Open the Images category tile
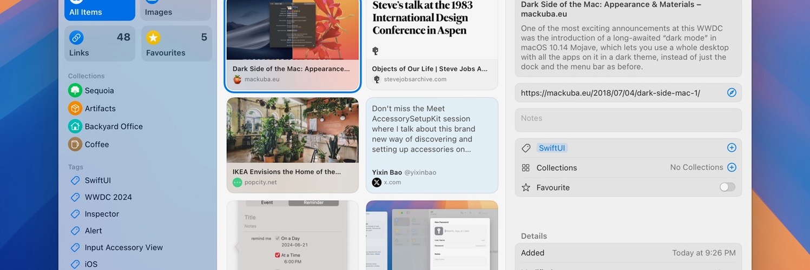This screenshot has width=810, height=270. pyautogui.click(x=175, y=10)
